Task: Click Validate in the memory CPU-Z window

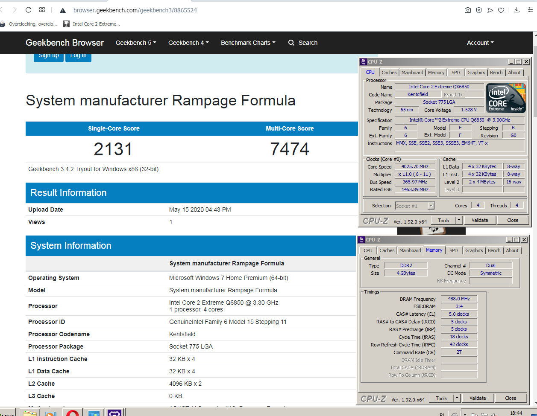Action: coord(478,398)
